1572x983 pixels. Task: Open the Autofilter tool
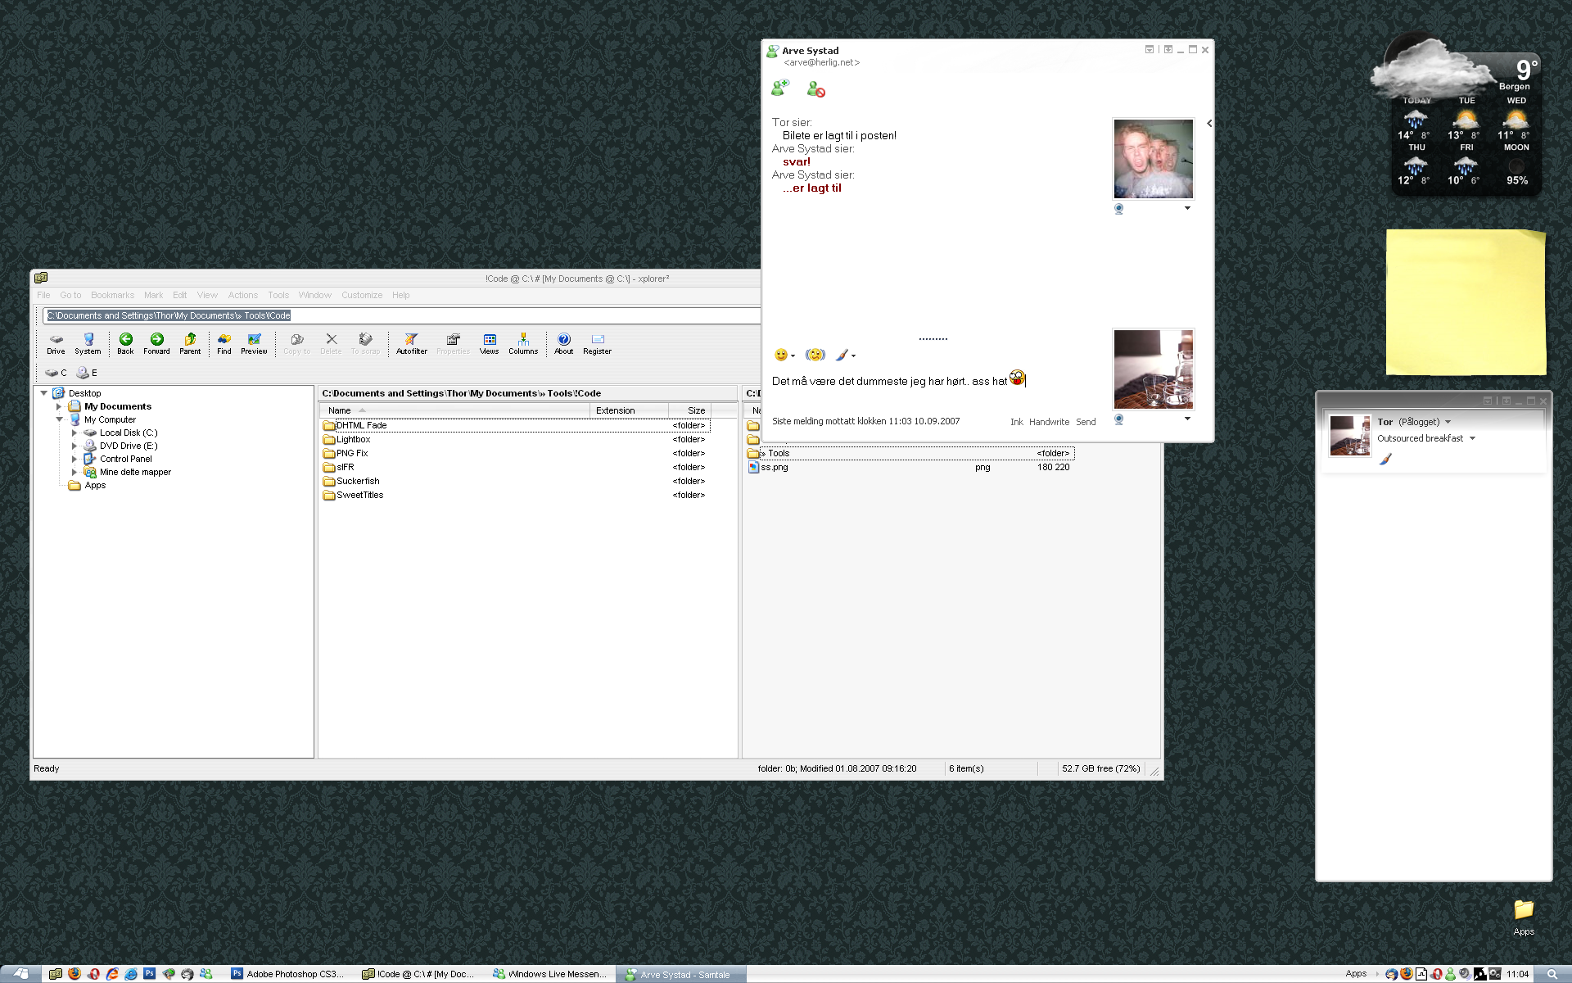pos(411,343)
